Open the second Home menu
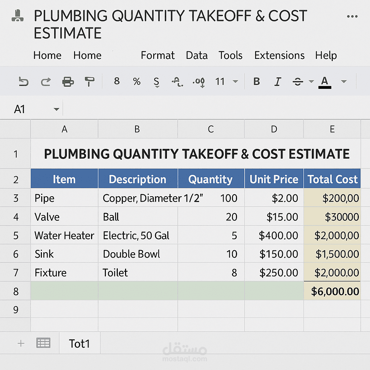 (87, 55)
